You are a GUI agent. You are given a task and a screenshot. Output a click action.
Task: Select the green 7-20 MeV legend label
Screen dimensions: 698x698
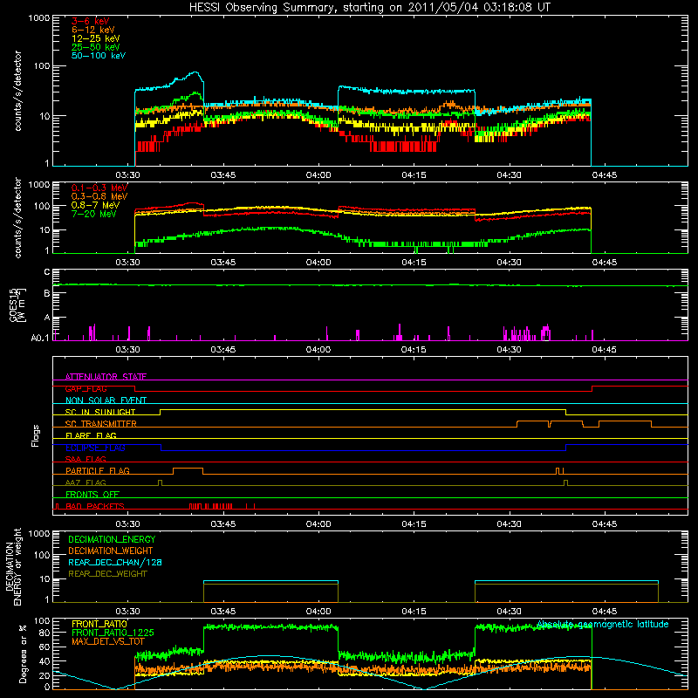(94, 214)
